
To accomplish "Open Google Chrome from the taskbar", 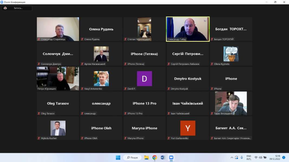I will 154,157.
